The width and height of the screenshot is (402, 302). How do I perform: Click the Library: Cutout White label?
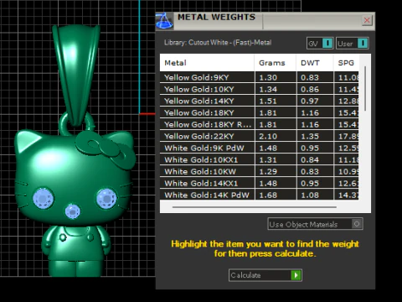click(218, 43)
